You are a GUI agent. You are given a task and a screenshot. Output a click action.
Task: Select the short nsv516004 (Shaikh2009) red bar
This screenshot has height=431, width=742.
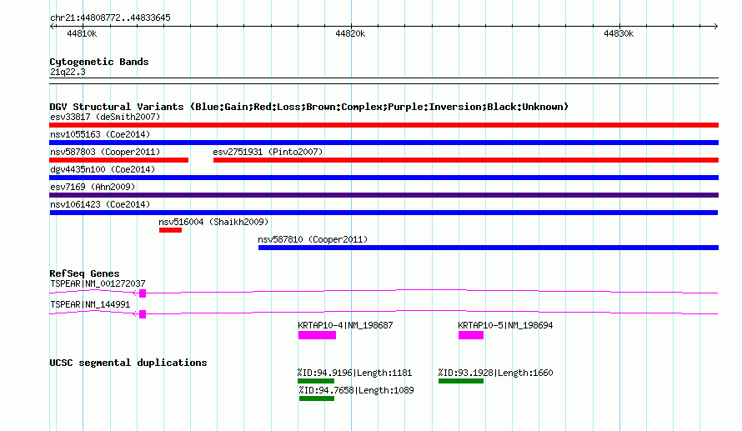170,230
